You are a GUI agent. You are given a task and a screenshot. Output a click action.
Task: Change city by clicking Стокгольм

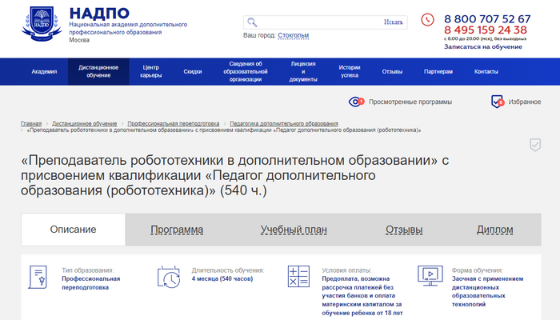click(293, 35)
